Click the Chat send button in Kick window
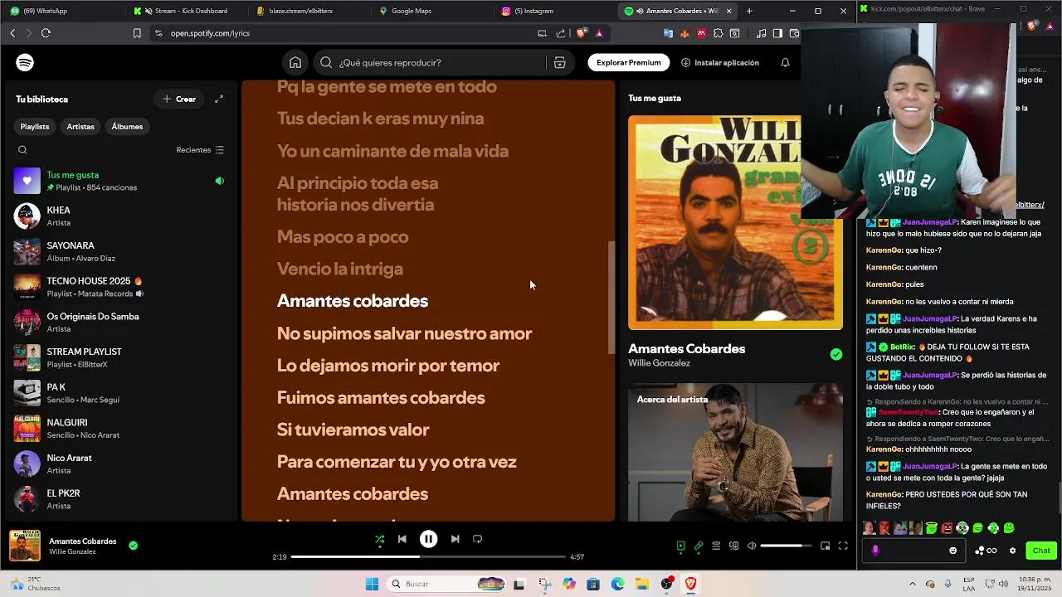1062x597 pixels. pyautogui.click(x=1041, y=551)
